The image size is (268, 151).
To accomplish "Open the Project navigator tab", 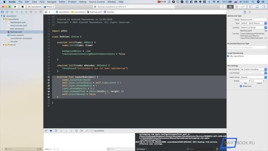I will [3, 12].
